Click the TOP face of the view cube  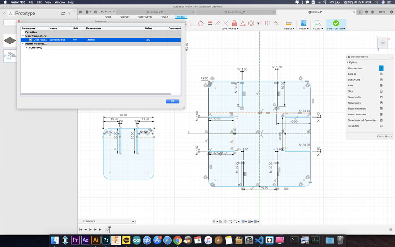382,43
